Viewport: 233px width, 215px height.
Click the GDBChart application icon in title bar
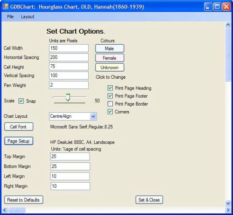[5, 7]
